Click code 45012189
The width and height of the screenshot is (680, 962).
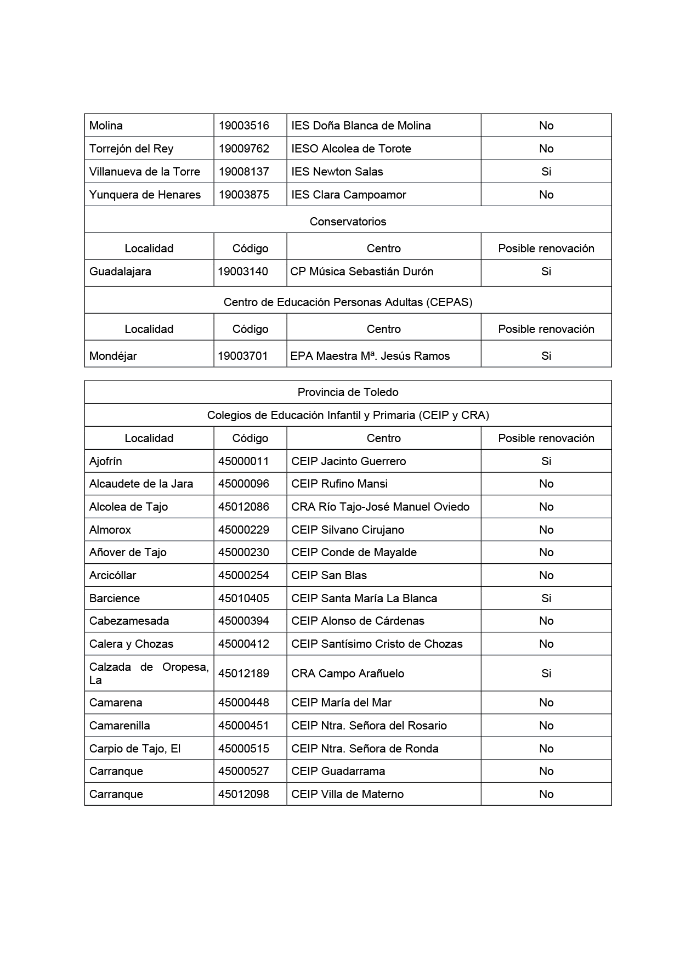(244, 674)
